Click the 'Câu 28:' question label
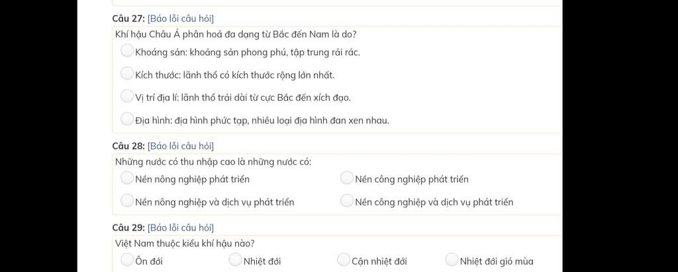Viewport: 678px width, 272px height. (128, 146)
